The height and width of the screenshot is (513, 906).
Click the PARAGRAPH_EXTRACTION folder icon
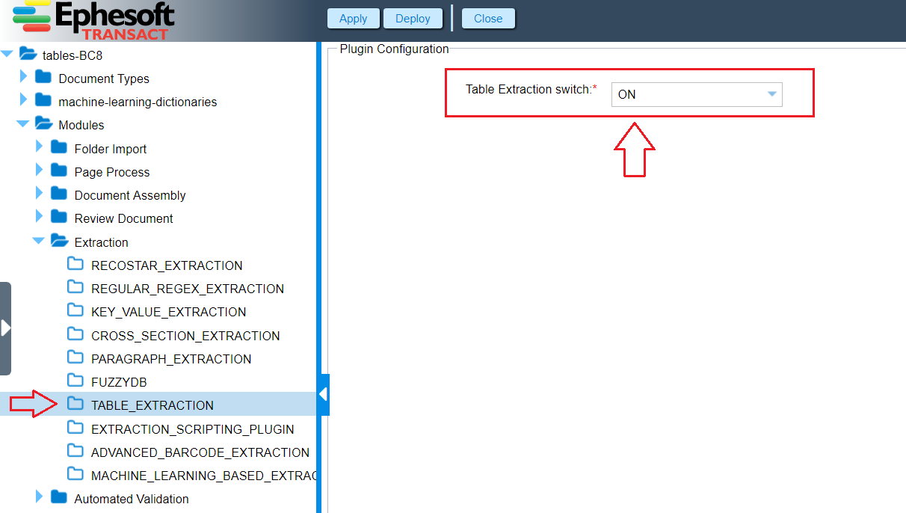75,357
